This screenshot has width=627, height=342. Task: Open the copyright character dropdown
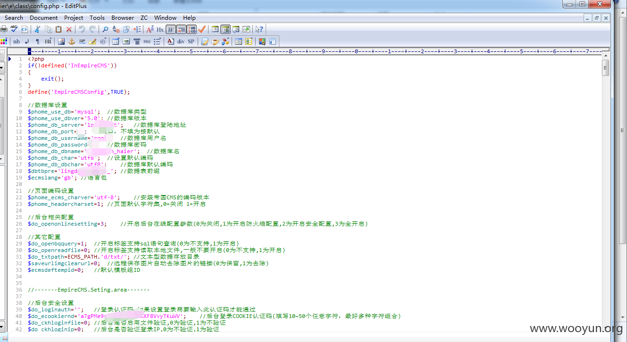103,41
